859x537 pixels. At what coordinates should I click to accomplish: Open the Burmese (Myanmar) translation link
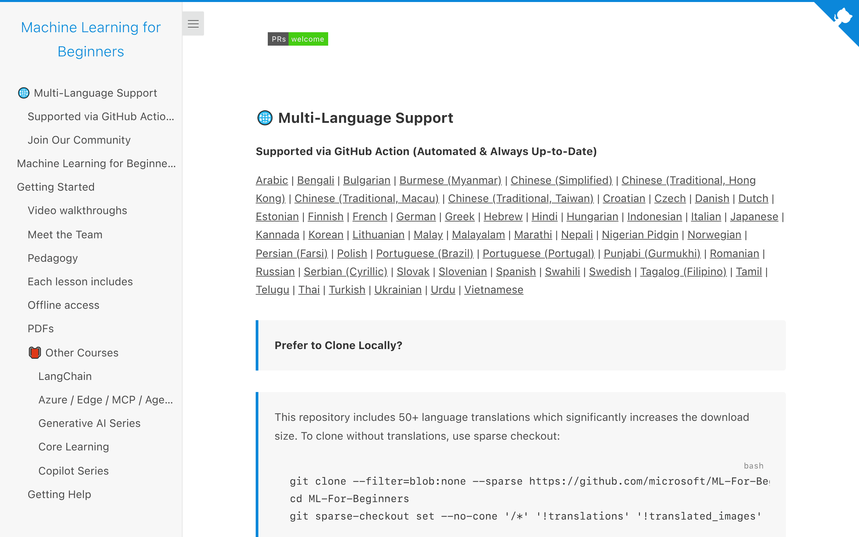(450, 180)
